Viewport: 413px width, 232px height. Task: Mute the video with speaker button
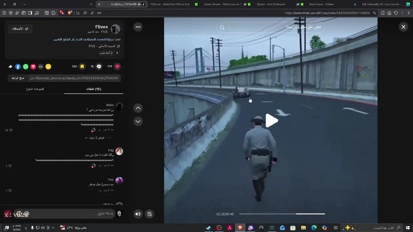138,214
